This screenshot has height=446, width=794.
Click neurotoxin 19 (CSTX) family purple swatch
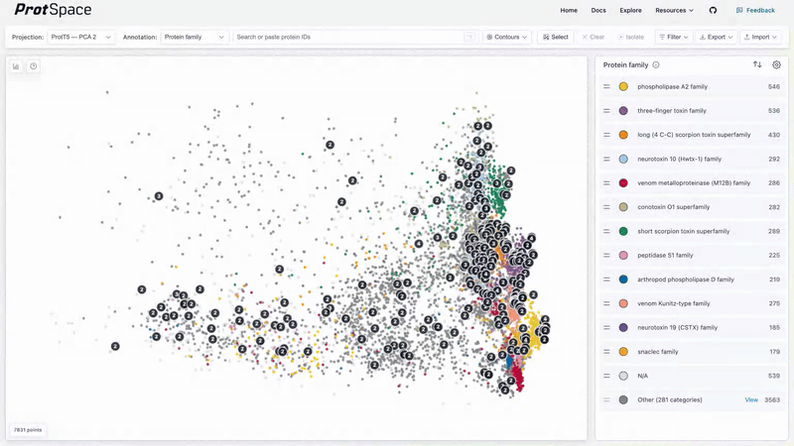click(x=623, y=328)
